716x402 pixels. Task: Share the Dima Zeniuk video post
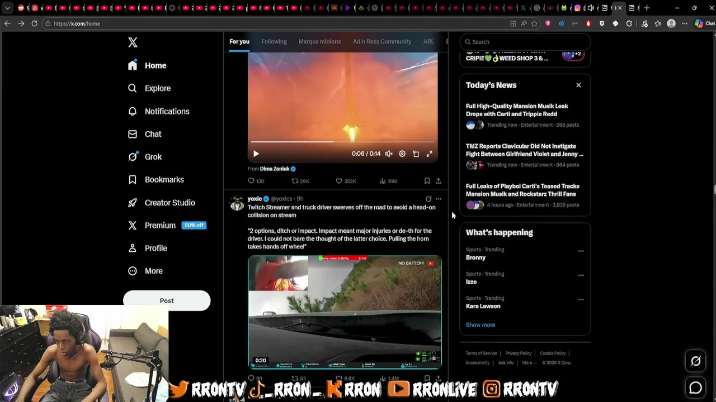[439, 181]
